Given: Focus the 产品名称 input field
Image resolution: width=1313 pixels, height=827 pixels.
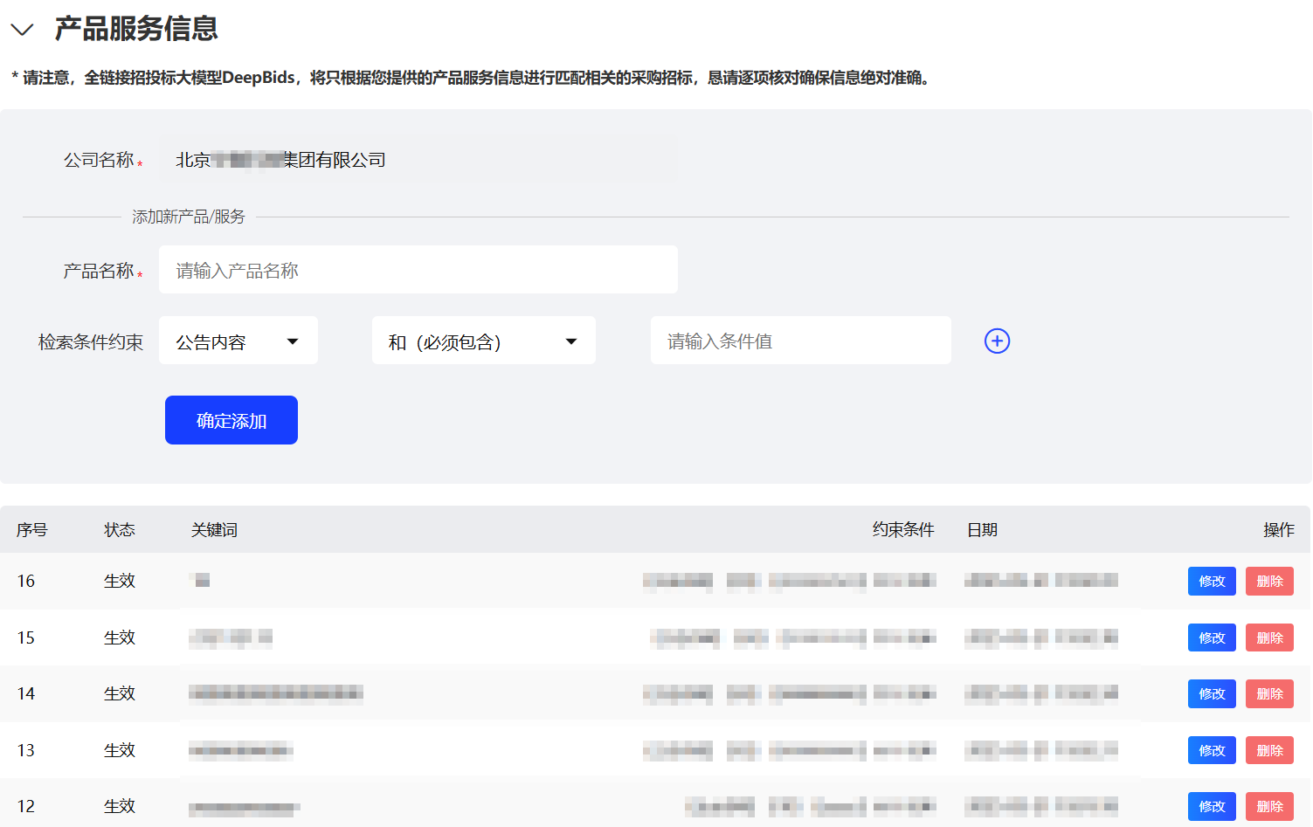Looking at the screenshot, I should 418,270.
